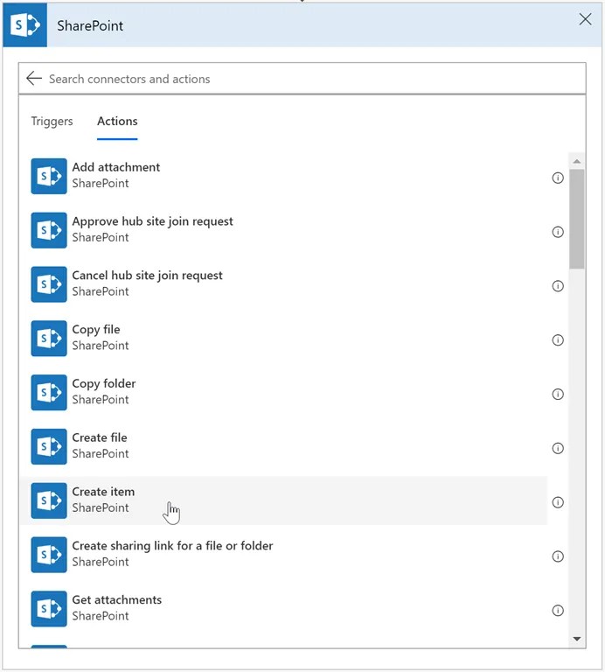Show info for Create sharing link action
The height and width of the screenshot is (672, 605).
pyautogui.click(x=558, y=556)
